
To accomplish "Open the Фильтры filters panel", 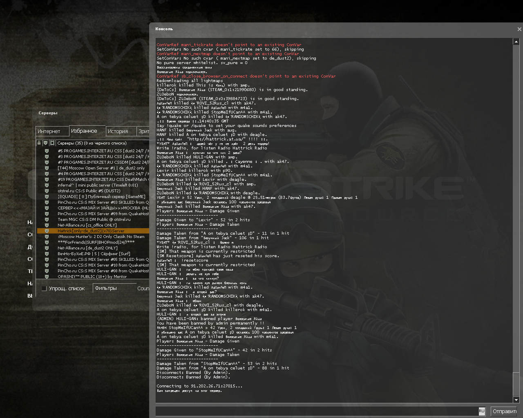I will tap(106, 288).
